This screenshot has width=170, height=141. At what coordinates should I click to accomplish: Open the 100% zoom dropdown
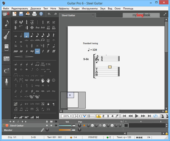67,116
